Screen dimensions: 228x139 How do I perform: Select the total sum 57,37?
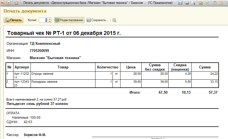click(x=213, y=92)
